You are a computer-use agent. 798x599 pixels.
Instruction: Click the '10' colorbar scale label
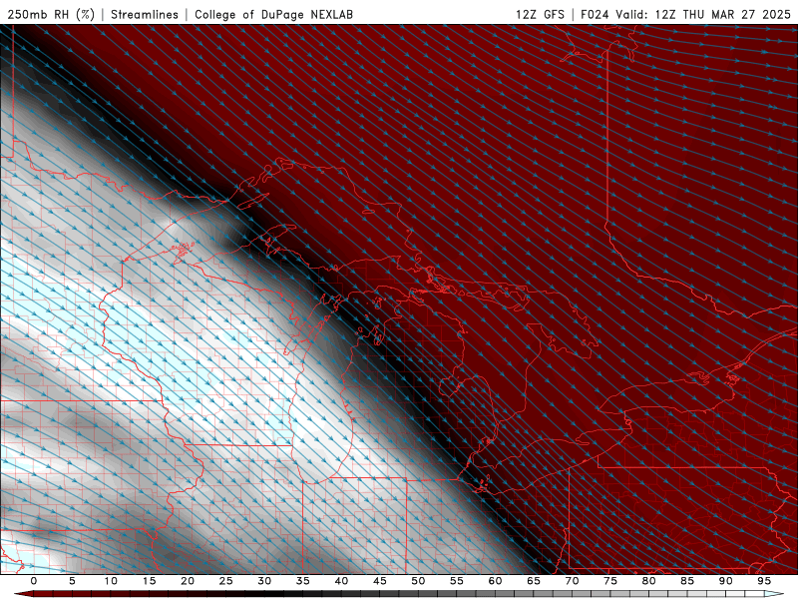[111, 581]
